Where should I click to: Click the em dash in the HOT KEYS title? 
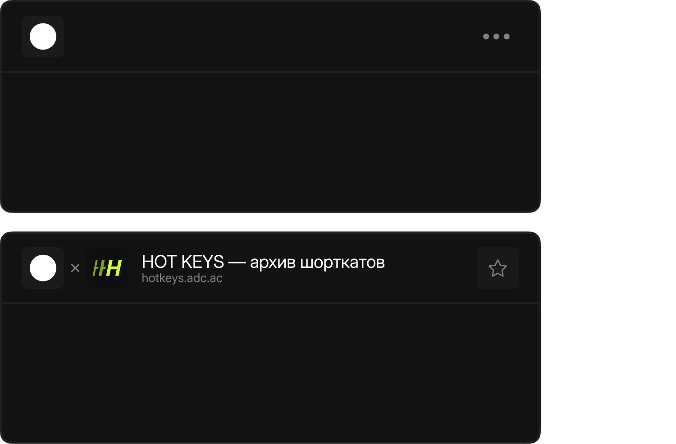click(237, 262)
